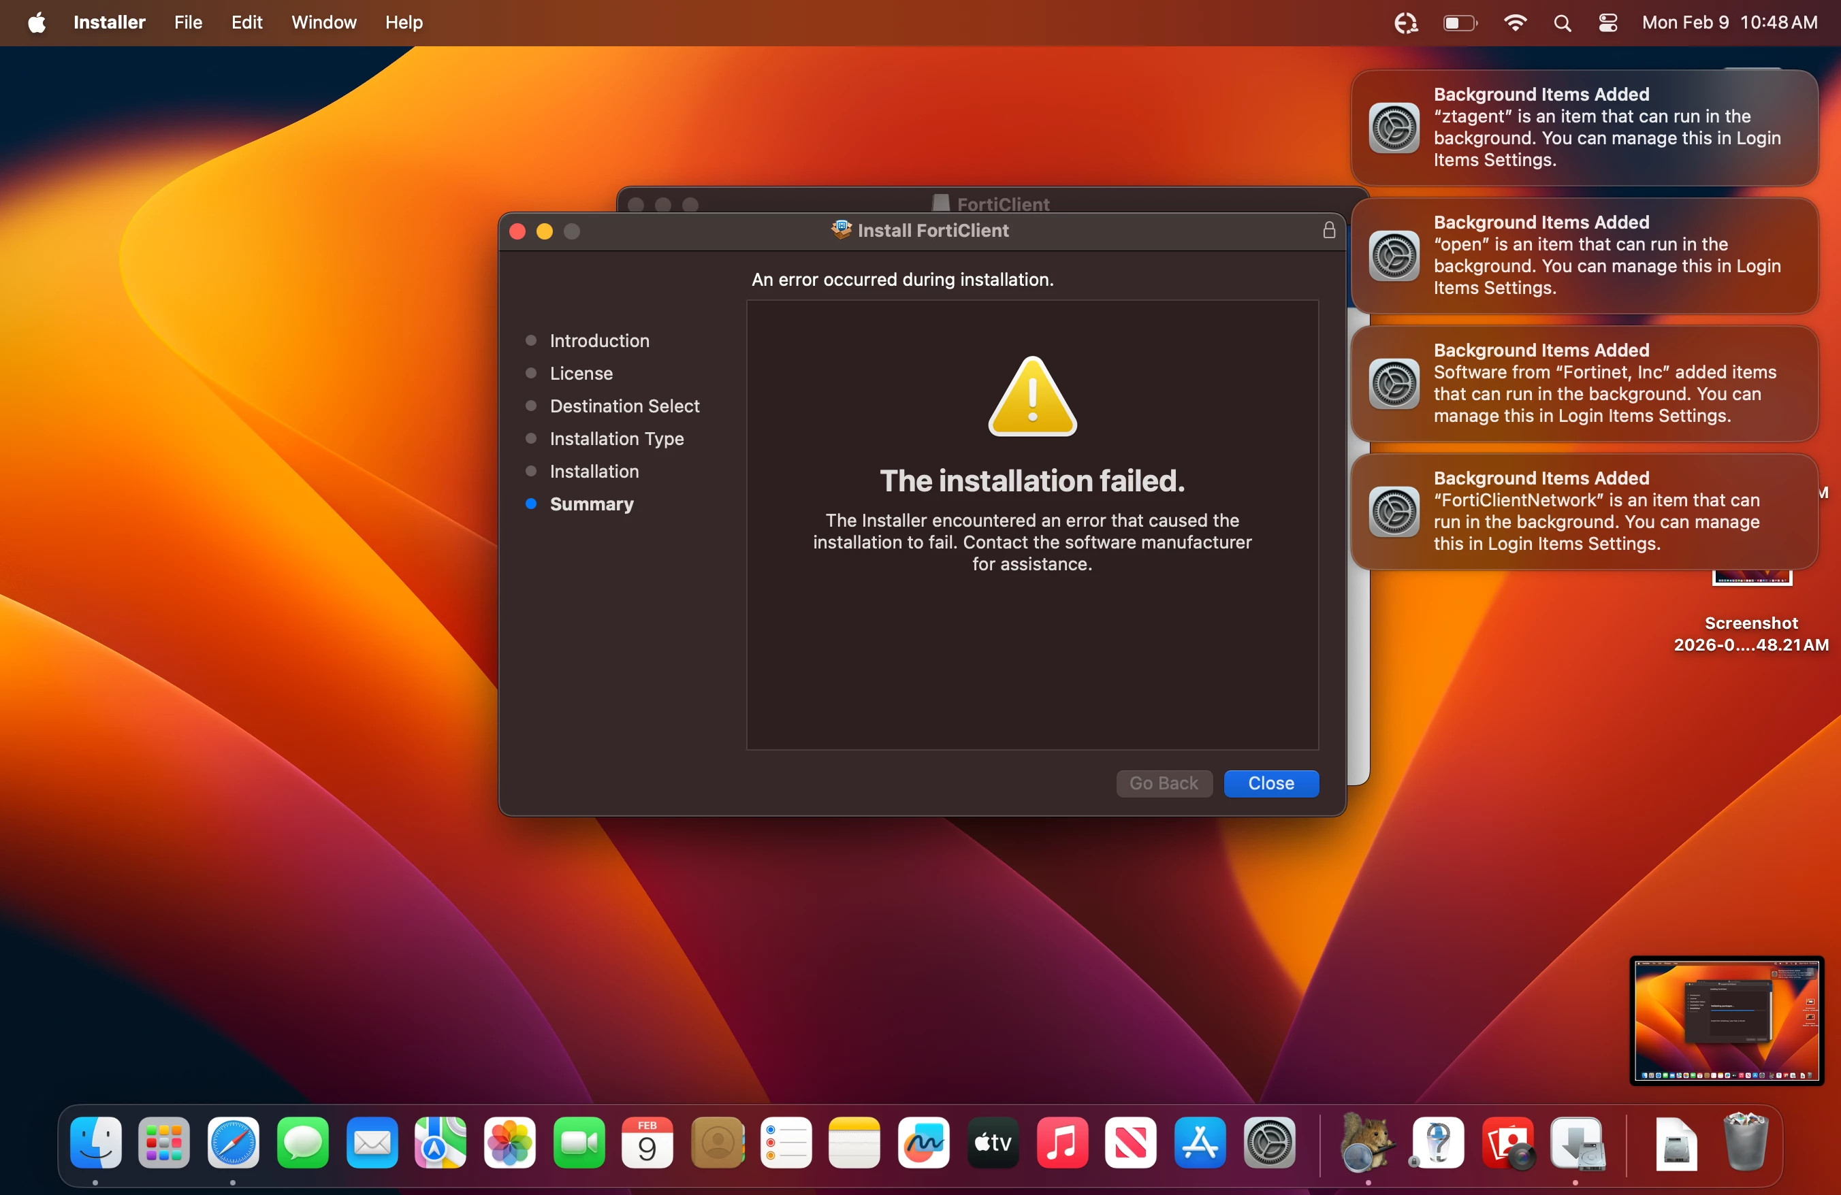Screen dimensions: 1841x1195
Task: Open the Edit menu
Action: [246, 22]
